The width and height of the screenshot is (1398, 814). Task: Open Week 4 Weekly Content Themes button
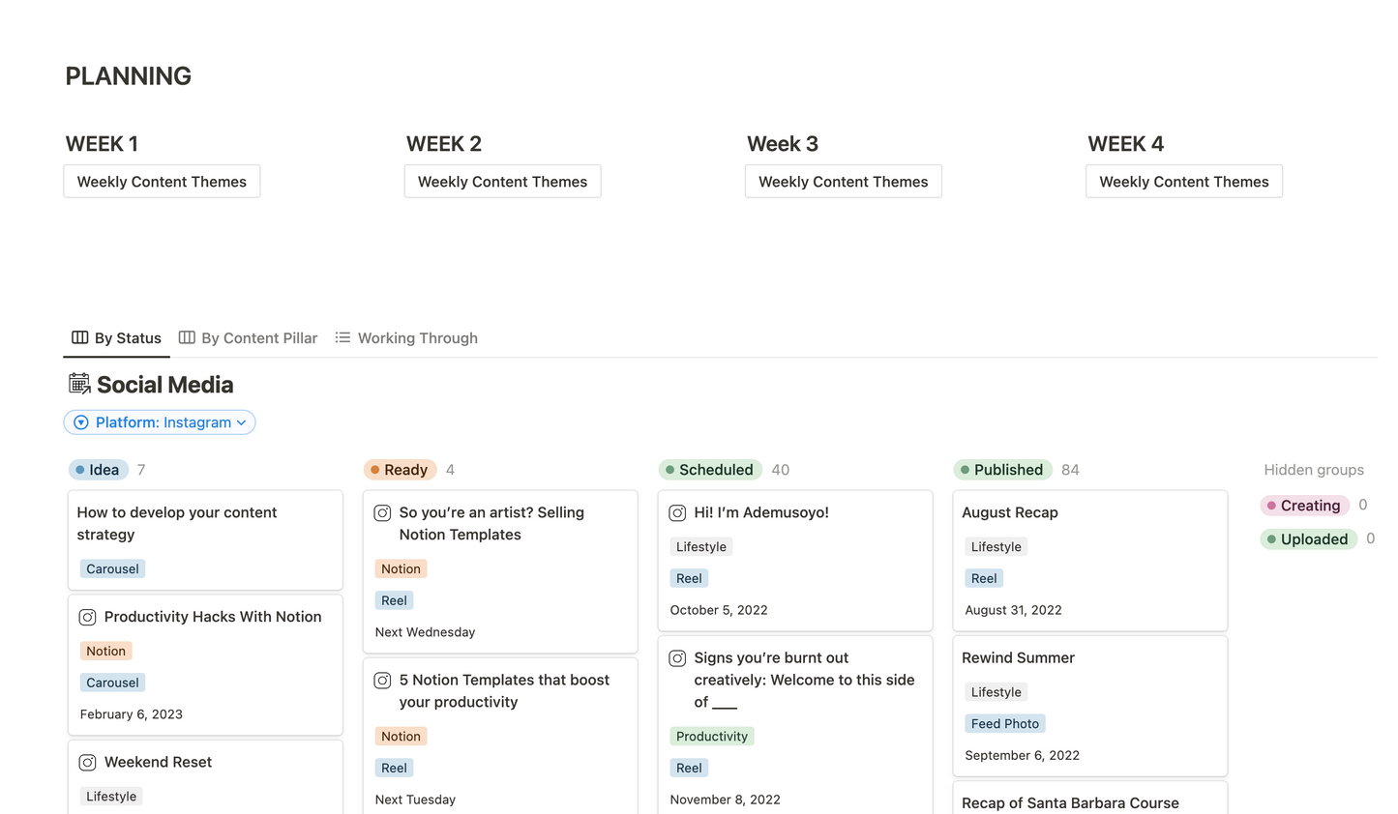(1183, 182)
